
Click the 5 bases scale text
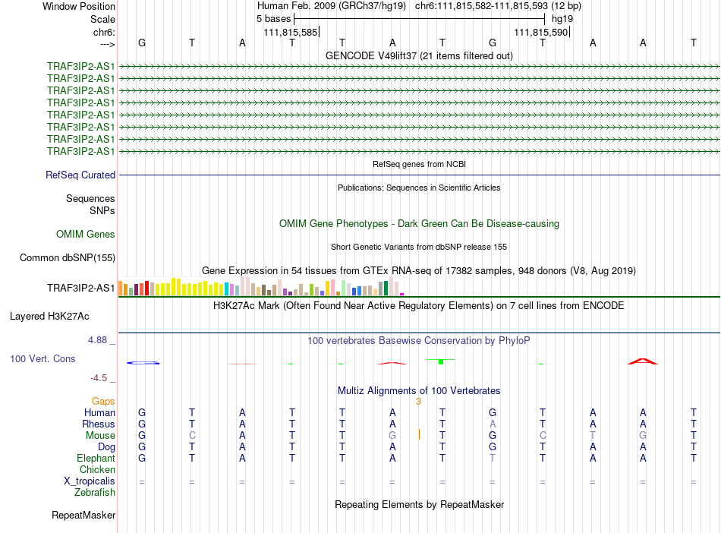[x=273, y=19]
